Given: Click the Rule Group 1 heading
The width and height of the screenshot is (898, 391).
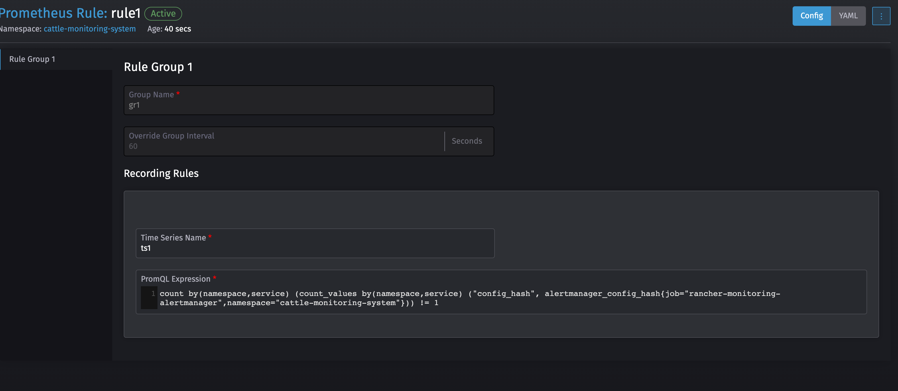Looking at the screenshot, I should pos(158,67).
